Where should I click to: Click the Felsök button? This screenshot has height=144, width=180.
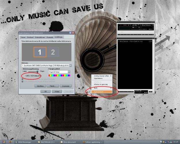53,86
